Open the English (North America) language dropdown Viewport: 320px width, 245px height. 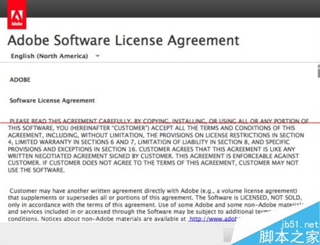pos(55,56)
